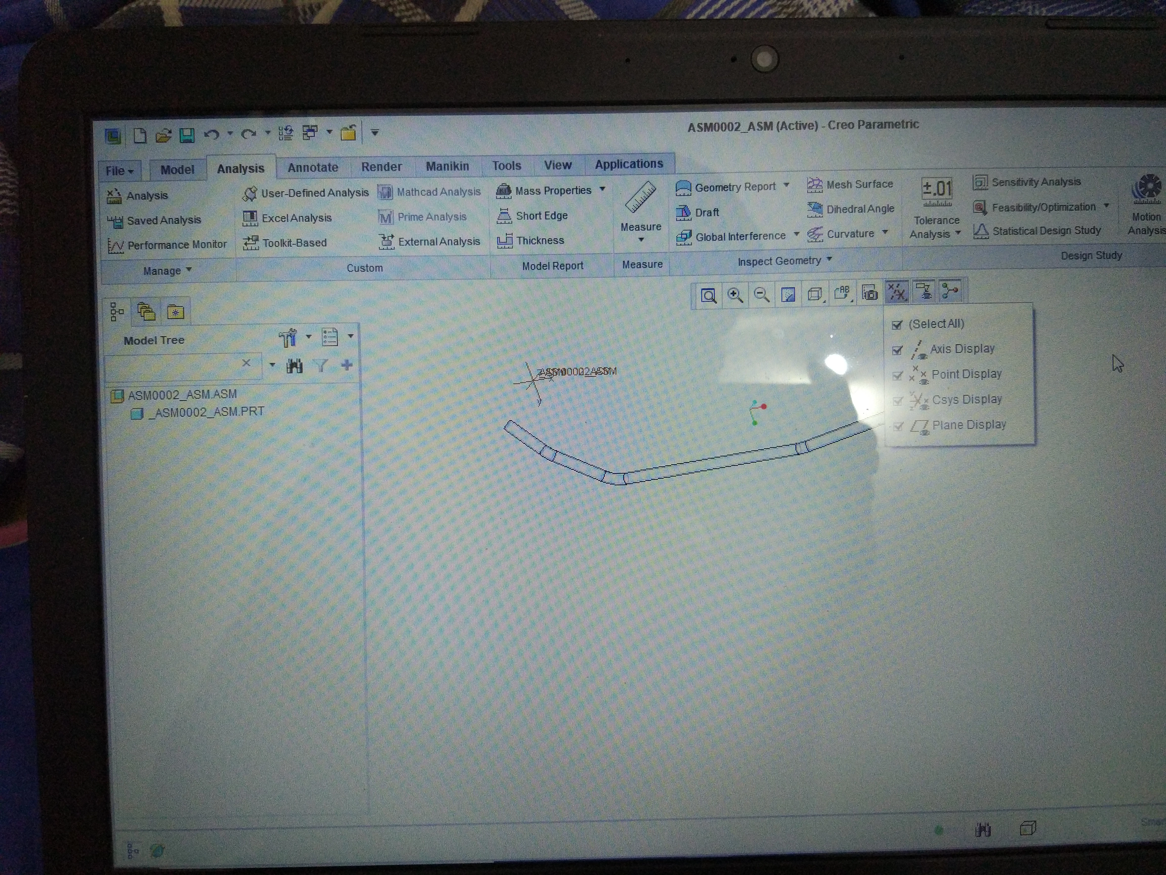Click the Zoom In magnifier icon

[x=735, y=295]
